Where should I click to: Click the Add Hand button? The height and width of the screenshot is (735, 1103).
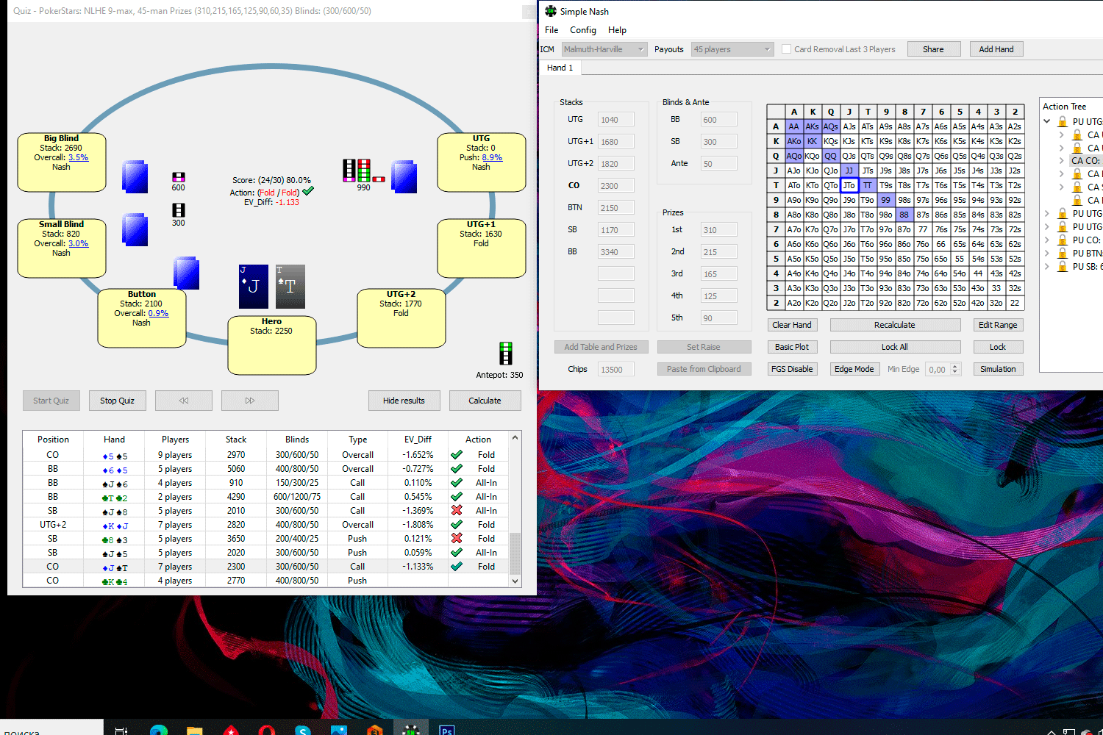[x=996, y=49]
